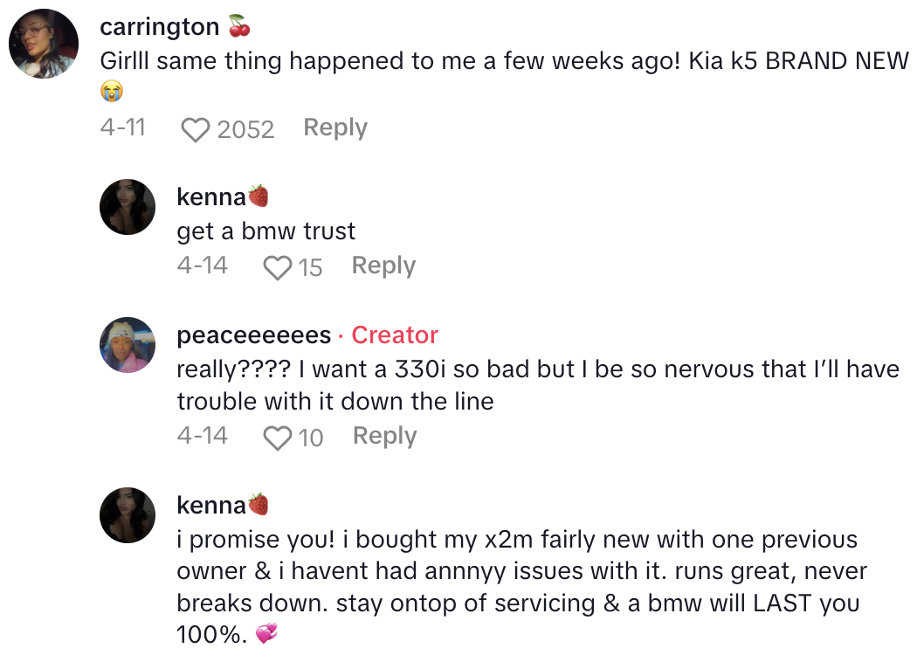
Task: Like carrington's comment with the heart icon
Action: [x=196, y=130]
